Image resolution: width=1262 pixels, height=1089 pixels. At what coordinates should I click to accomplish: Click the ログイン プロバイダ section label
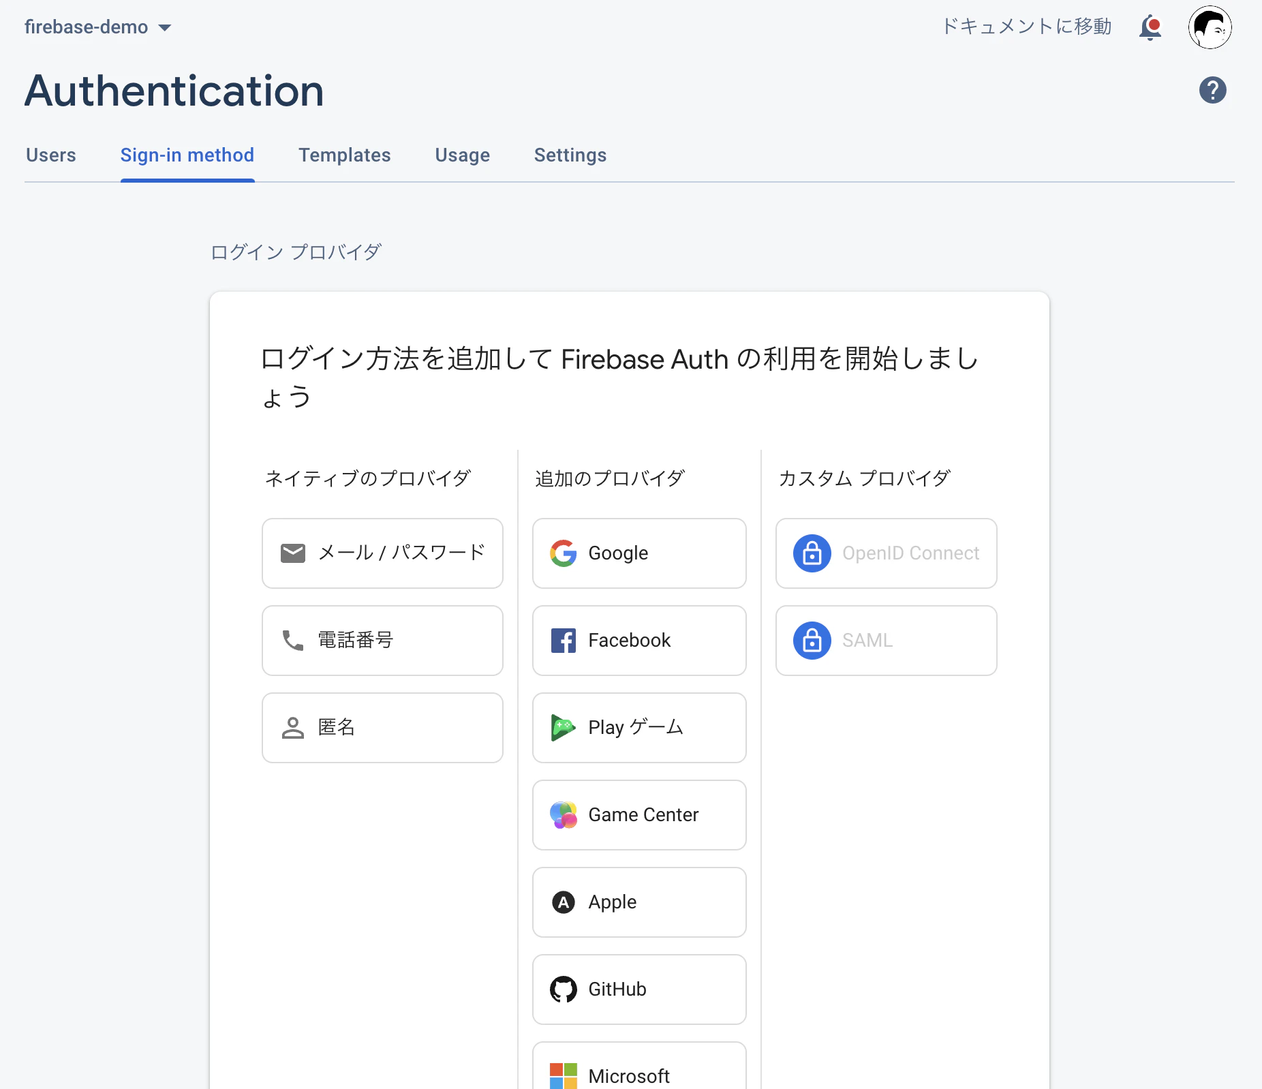296,252
